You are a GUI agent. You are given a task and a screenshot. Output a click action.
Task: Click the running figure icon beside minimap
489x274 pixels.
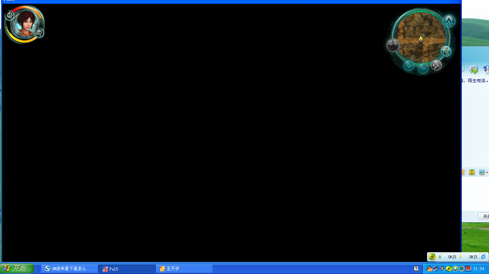(393, 45)
